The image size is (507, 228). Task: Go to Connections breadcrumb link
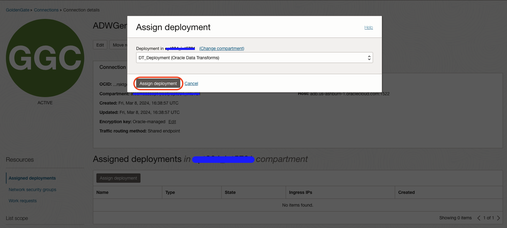pyautogui.click(x=46, y=10)
